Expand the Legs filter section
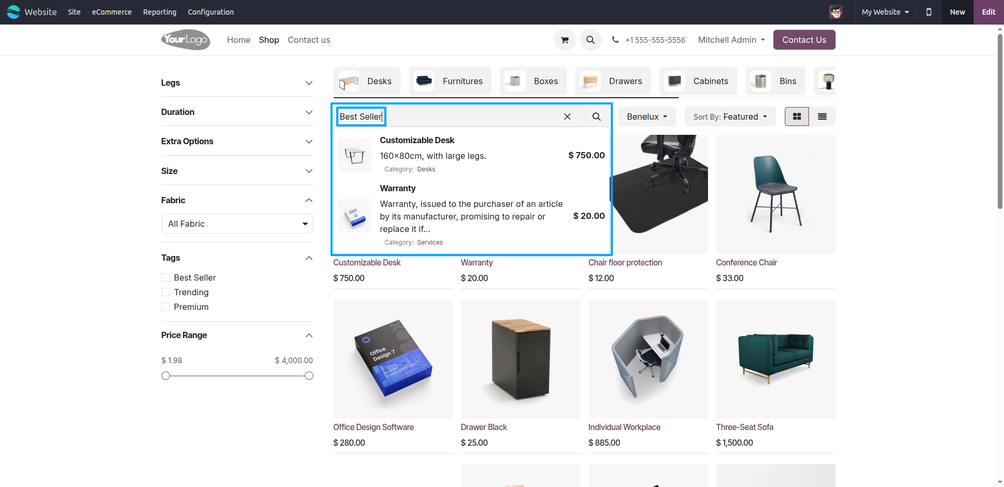 click(237, 83)
